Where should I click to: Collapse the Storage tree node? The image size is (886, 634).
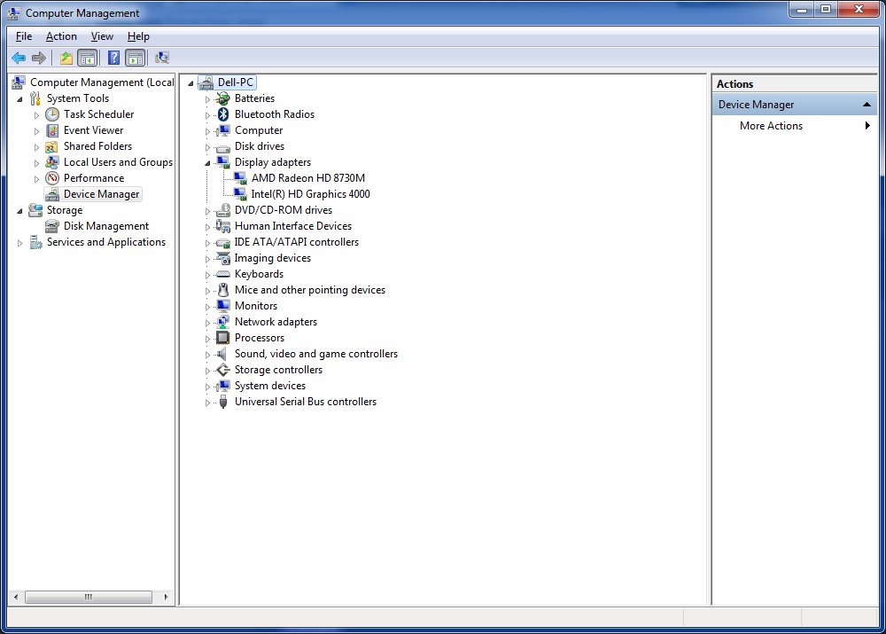tap(20, 211)
